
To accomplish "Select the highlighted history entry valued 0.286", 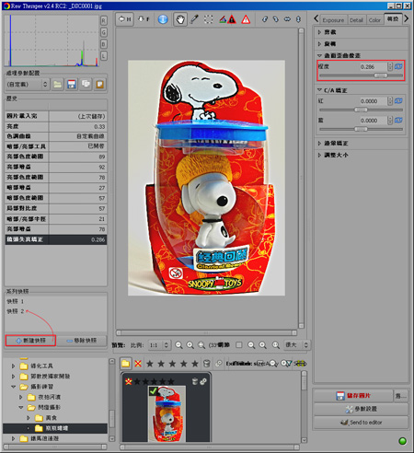I will pos(56,239).
